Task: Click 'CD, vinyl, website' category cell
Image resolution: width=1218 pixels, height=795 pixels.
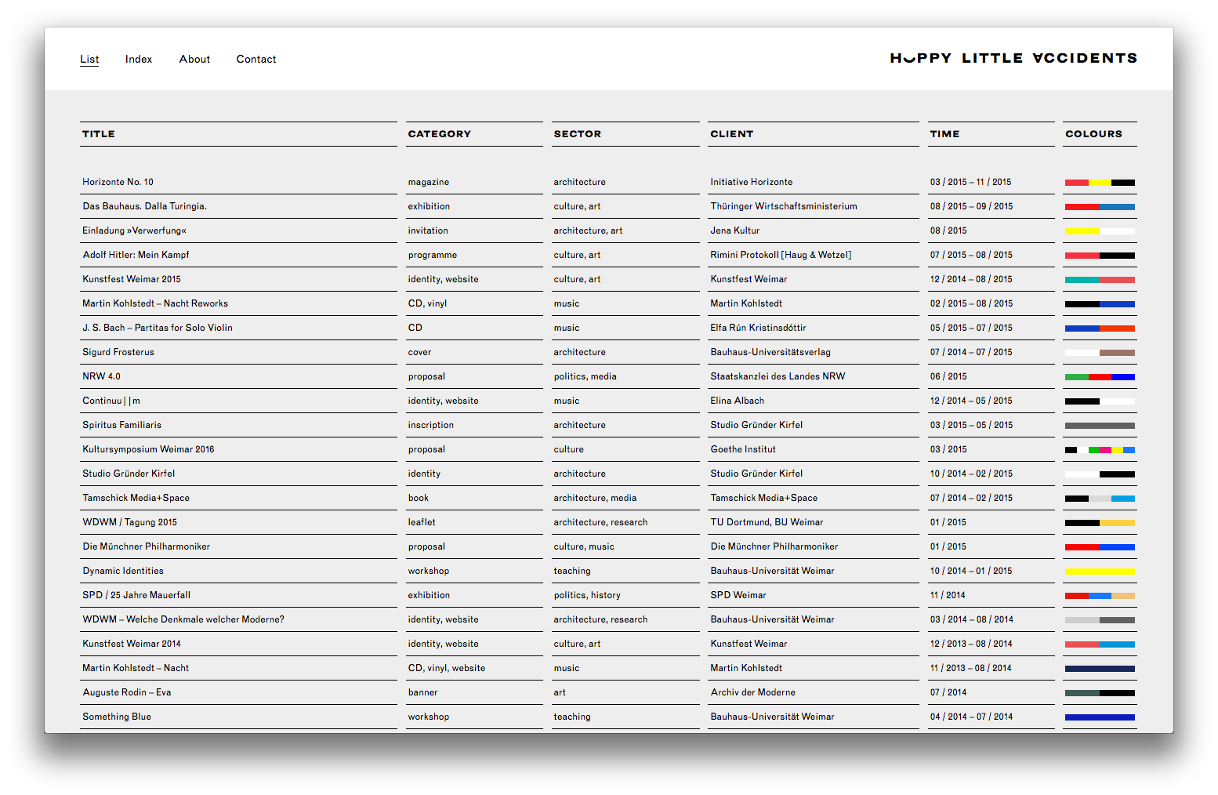Action: (447, 668)
